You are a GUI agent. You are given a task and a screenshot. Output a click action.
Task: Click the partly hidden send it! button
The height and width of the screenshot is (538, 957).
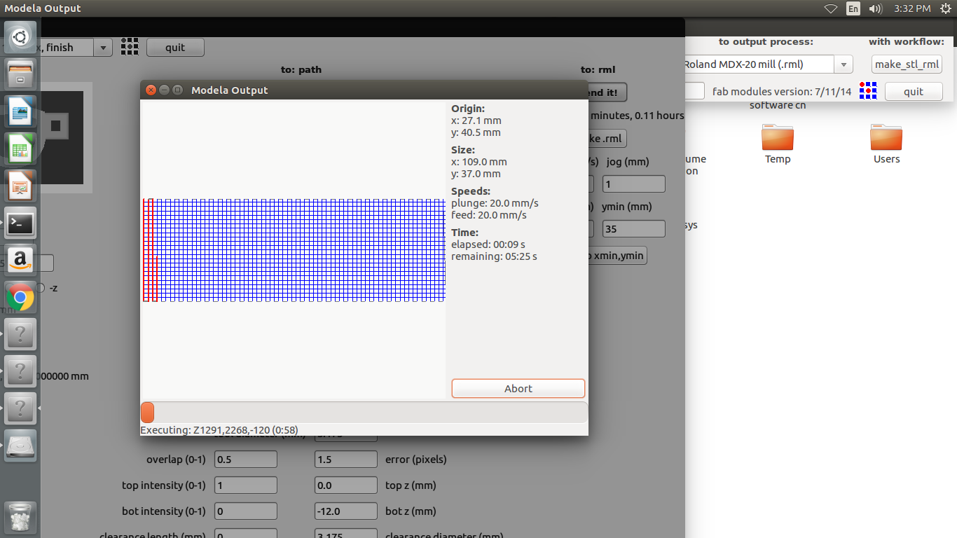[x=607, y=92]
